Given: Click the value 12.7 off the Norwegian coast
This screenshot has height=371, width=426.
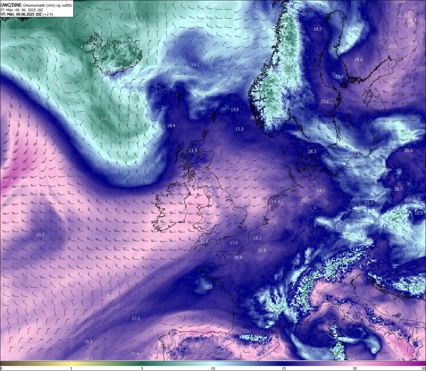Looking at the screenshot, I should point(256,61).
